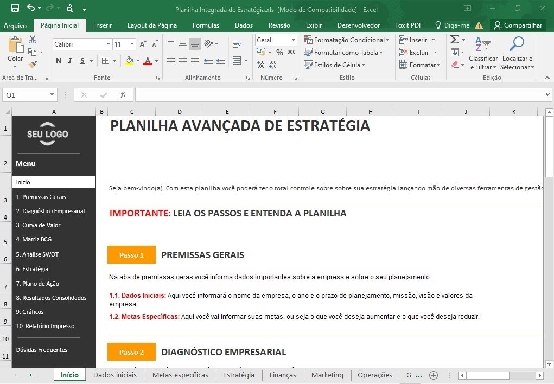Switch to the Fórmulas ribbon tab
Viewport: 554px width, 384px height.
(206, 25)
